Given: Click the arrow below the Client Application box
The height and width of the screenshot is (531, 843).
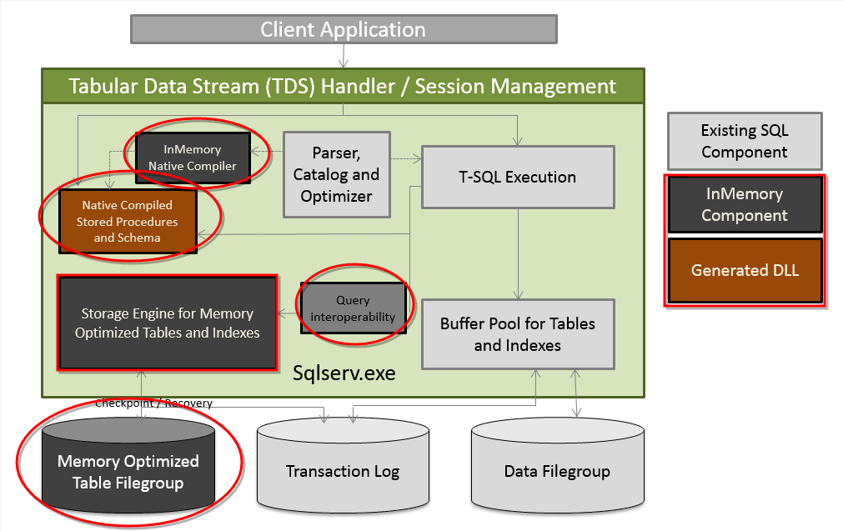Looking at the screenshot, I should pyautogui.click(x=343, y=56).
